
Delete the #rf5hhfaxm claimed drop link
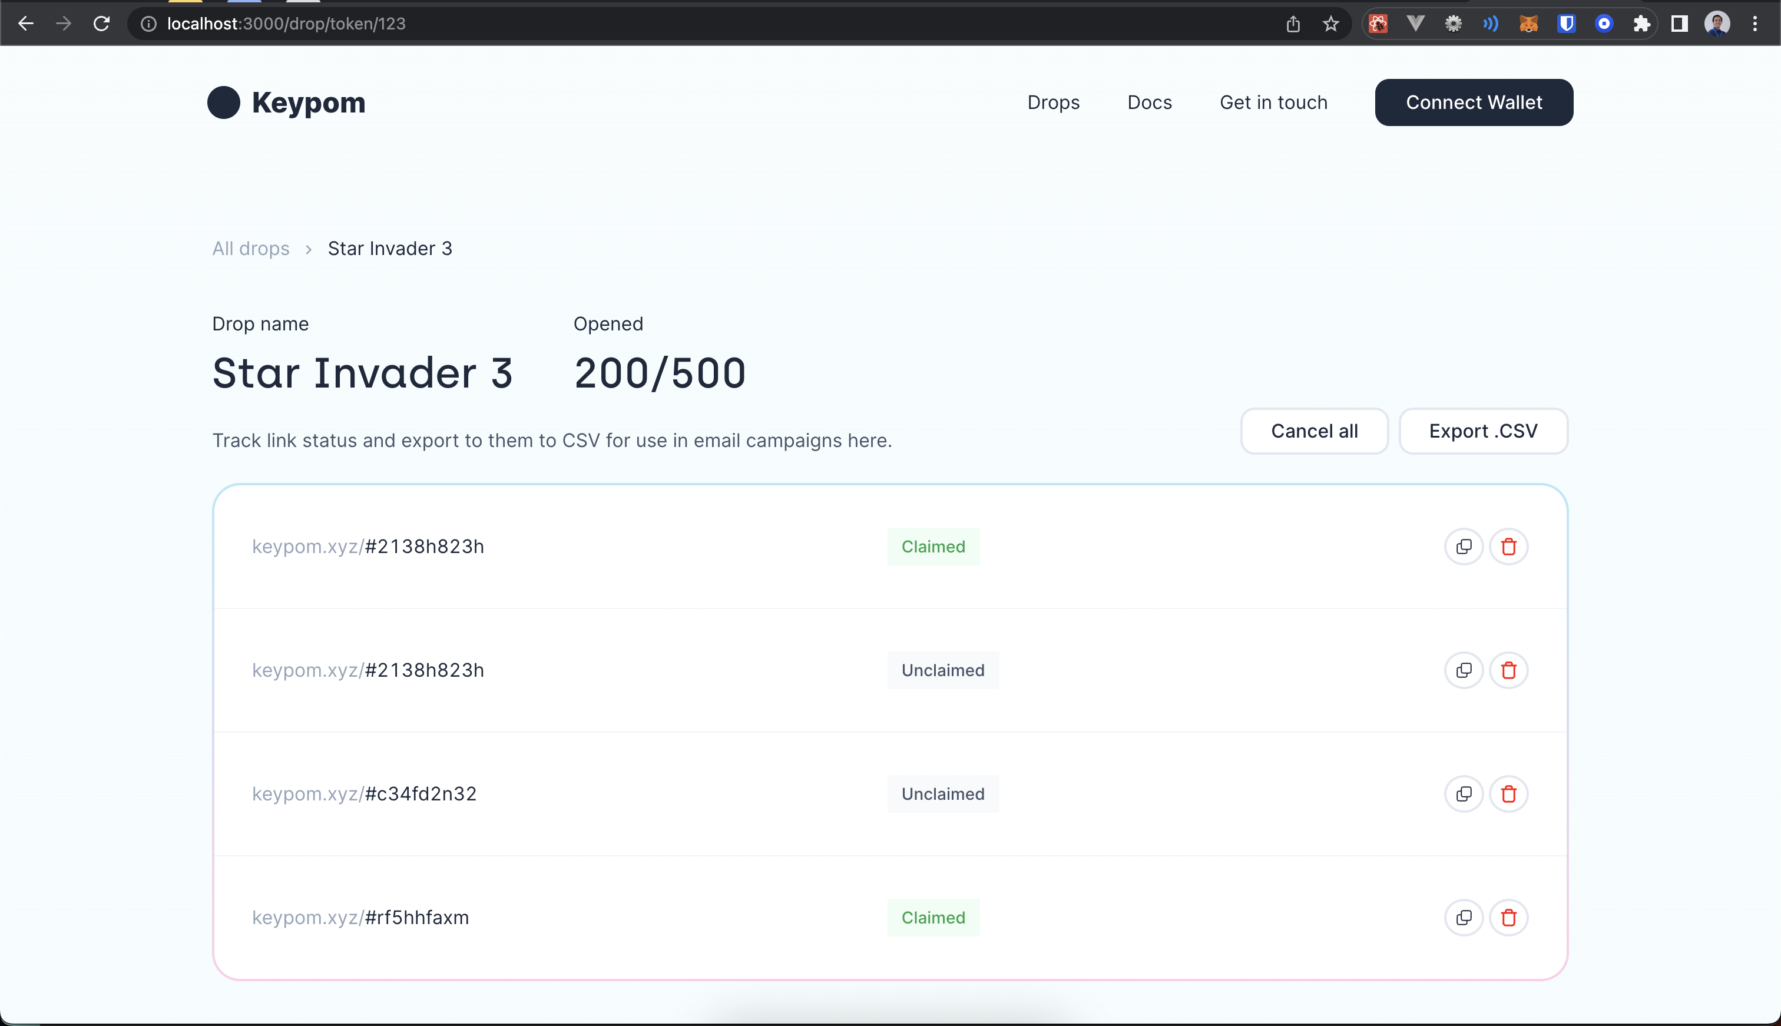(x=1508, y=918)
